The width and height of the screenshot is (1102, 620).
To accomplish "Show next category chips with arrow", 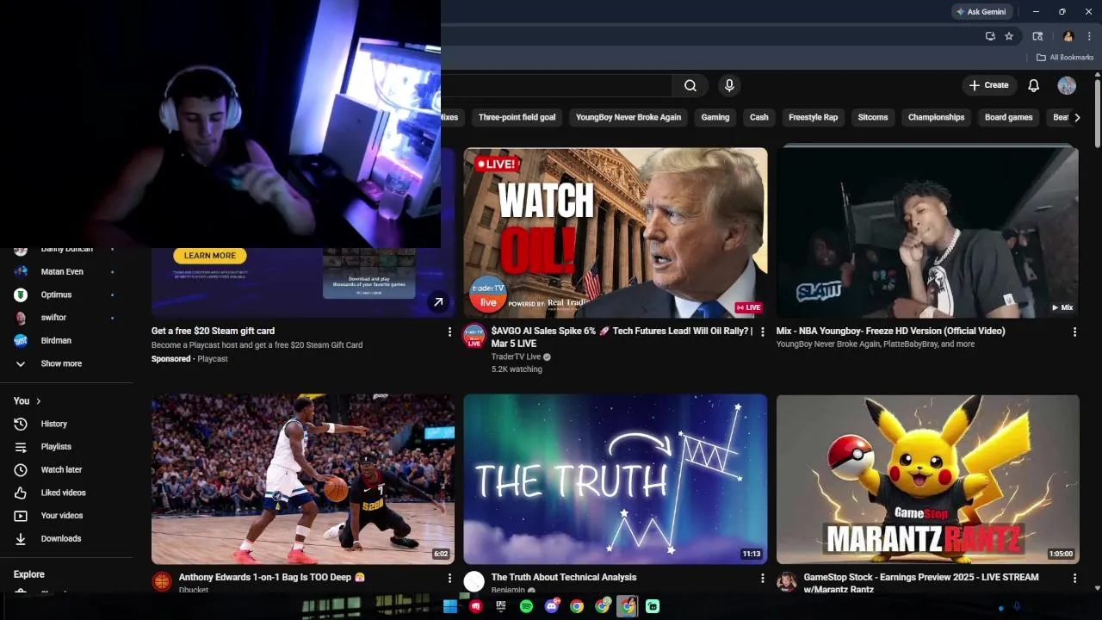I will [x=1077, y=117].
